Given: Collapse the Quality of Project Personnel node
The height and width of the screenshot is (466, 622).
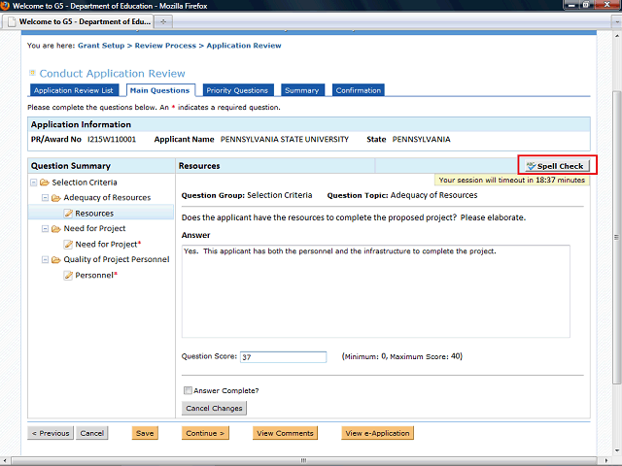Looking at the screenshot, I should [46, 260].
